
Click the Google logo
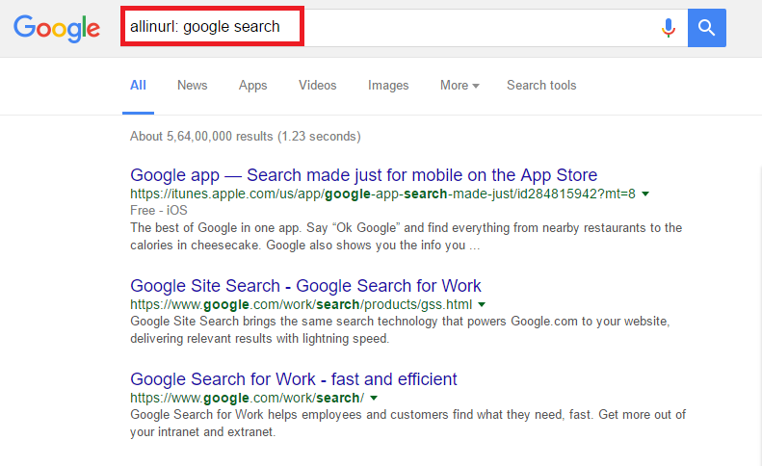(x=57, y=28)
